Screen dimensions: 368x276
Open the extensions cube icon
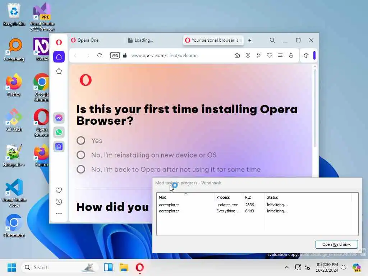point(306,55)
